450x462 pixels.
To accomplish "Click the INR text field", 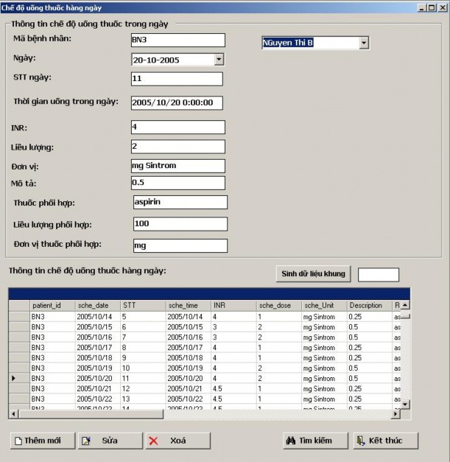I will 177,127.
